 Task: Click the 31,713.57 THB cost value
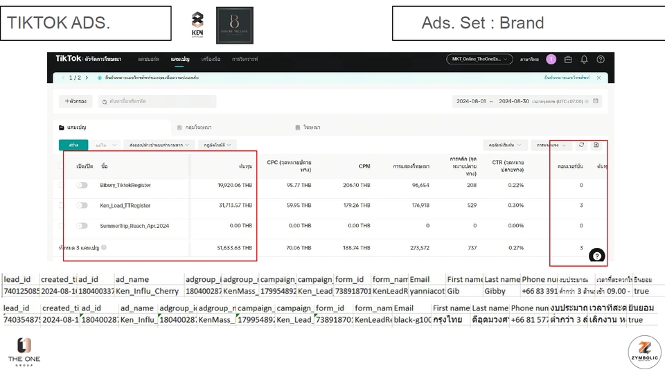[x=236, y=205]
